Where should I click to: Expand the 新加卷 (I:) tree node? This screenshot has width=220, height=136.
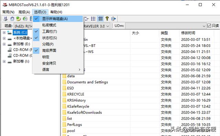click(x=4, y=61)
